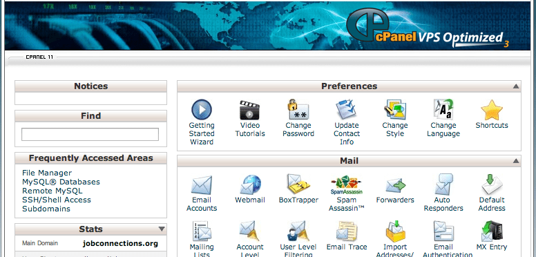This screenshot has height=257, width=536.
Task: Launch the Webmail globe icon
Action: (250, 184)
